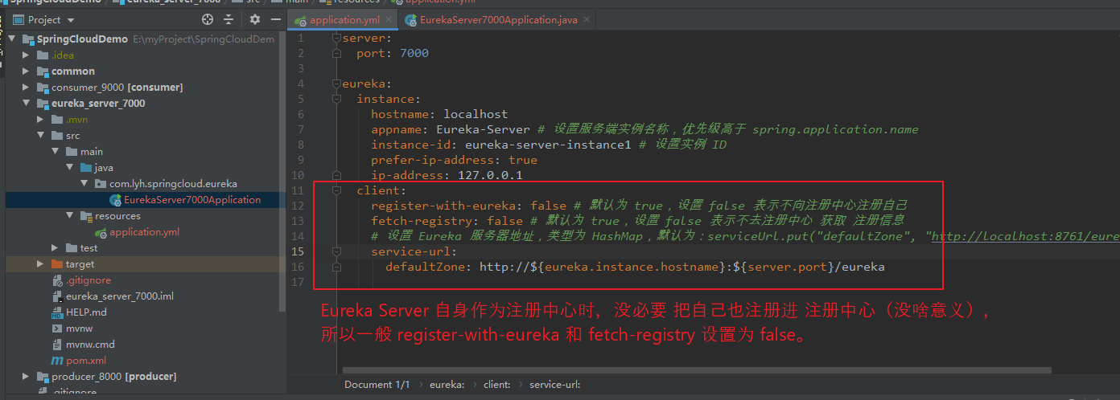Screen dimensions: 1120x400
Task: Expand the .idea folder
Action: point(27,55)
